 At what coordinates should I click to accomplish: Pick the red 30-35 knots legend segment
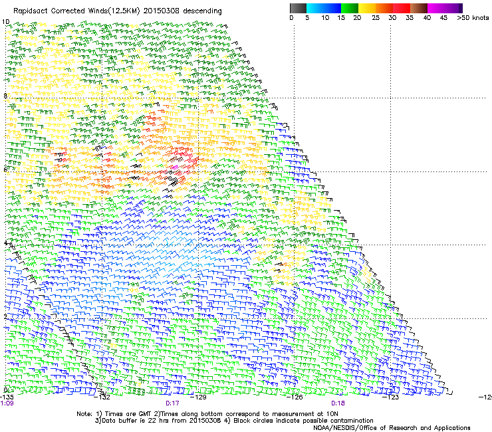pos(402,8)
